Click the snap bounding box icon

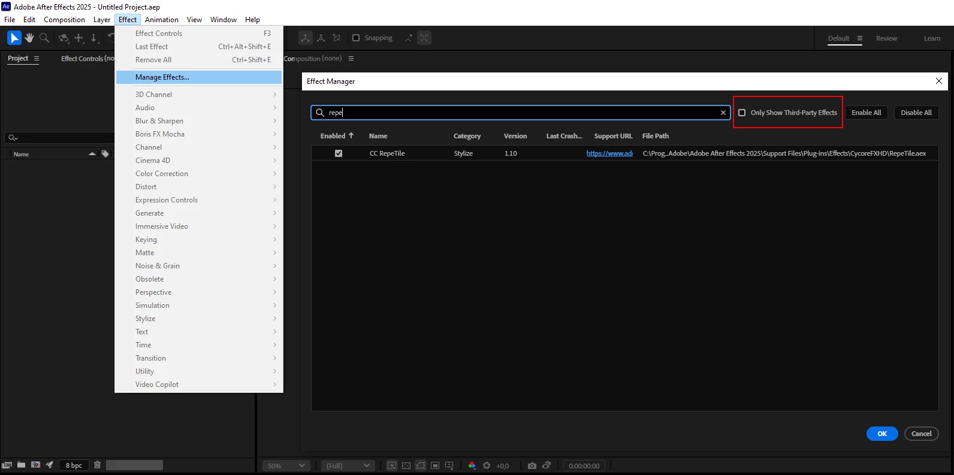[x=424, y=38]
